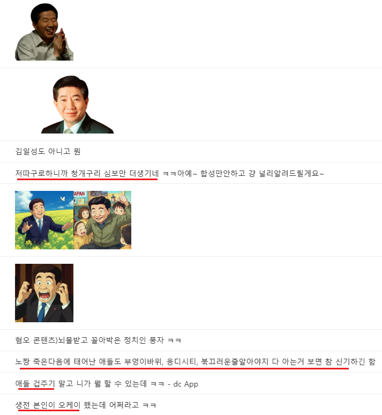The image size is (382, 415).
Task: Click the words "신기하긴 함" ending the long comment
Action: pyautogui.click(x=355, y=362)
